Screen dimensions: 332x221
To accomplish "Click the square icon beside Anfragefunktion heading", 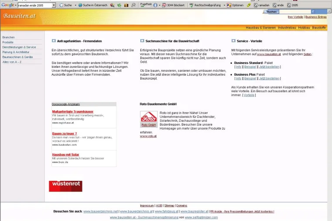I will point(54,41).
